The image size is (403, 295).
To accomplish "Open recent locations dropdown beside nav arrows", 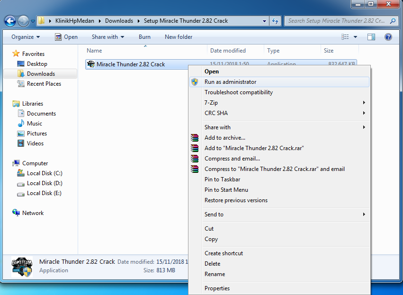I will (x=33, y=21).
